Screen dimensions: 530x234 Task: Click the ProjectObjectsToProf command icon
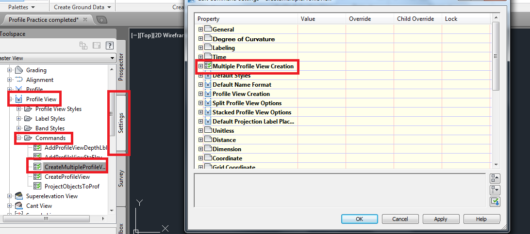(x=37, y=186)
